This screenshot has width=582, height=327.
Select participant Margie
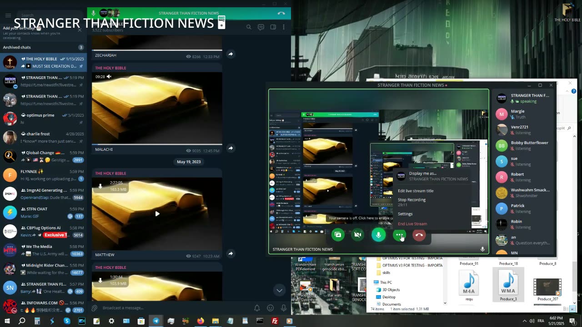pos(524,114)
